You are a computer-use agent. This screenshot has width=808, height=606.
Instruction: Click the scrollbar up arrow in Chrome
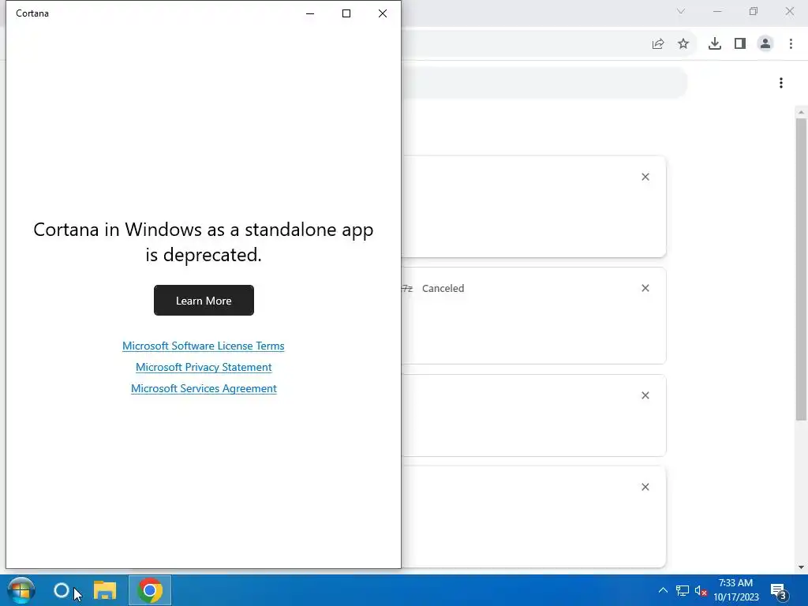tap(801, 112)
